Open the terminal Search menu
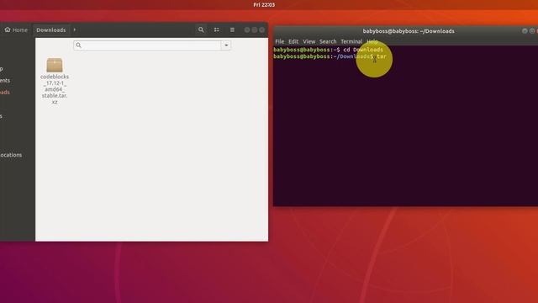The height and width of the screenshot is (303, 538). tap(328, 41)
